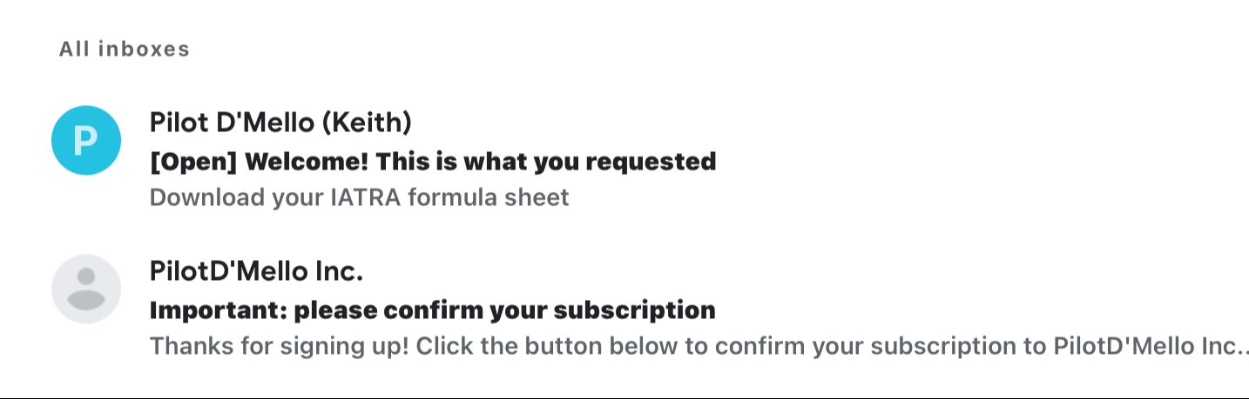
Task: Open the sender name Pilot D'Mello (Keith)
Action: click(x=280, y=123)
